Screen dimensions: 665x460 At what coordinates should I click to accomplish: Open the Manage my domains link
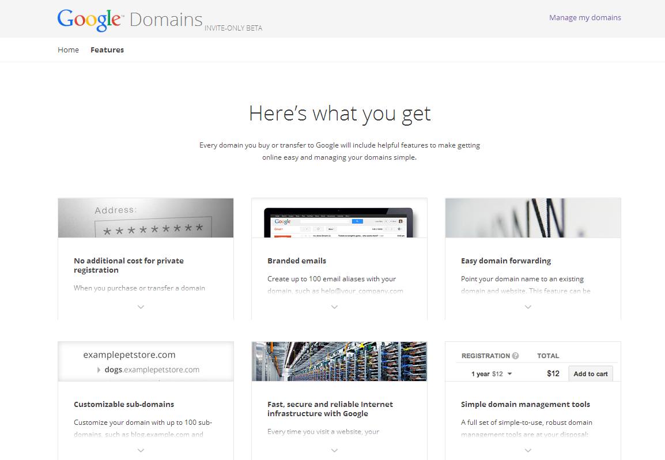(x=585, y=17)
